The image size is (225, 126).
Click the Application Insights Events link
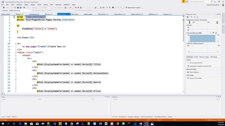tap(200, 66)
